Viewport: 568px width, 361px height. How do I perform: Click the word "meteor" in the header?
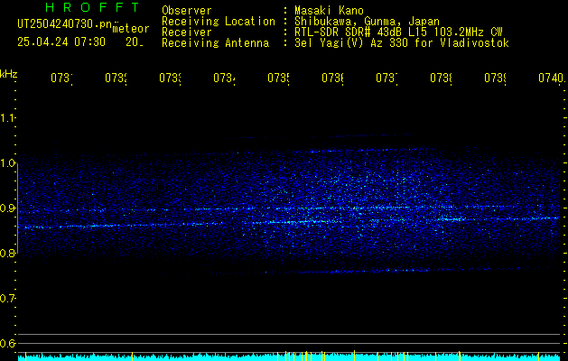(x=131, y=29)
